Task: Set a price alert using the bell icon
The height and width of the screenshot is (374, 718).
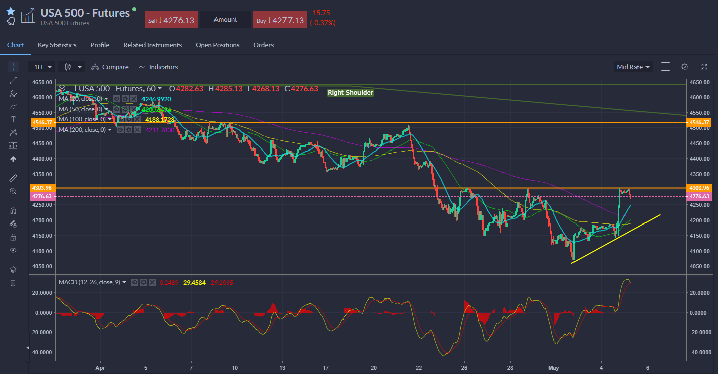Action: [11, 21]
